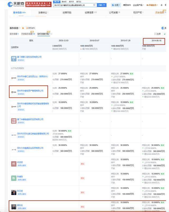Open 厦门华睿鑫盛股权投资有限公司 link
This screenshot has width=169, height=212.
(30, 119)
